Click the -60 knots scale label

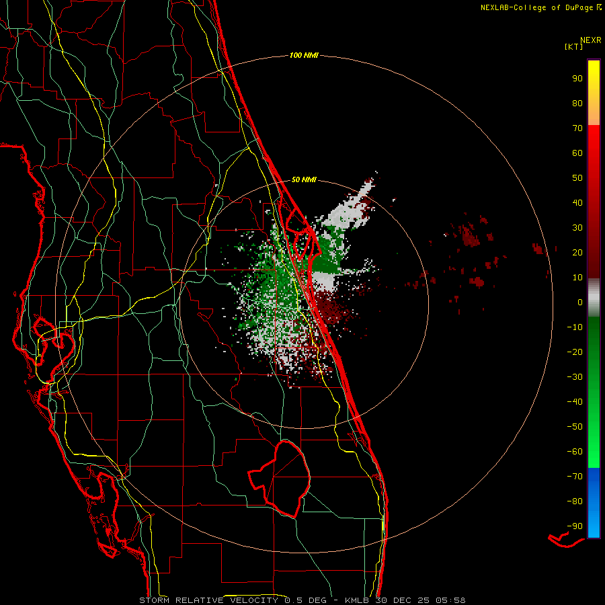coord(575,452)
